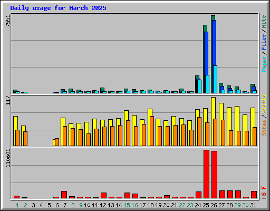
Task: Click the cyan Pages bar for day 26
Action: [x=215, y=79]
